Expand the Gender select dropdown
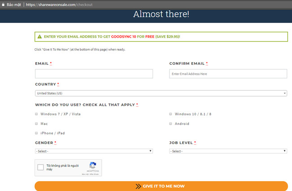 tap(94, 151)
